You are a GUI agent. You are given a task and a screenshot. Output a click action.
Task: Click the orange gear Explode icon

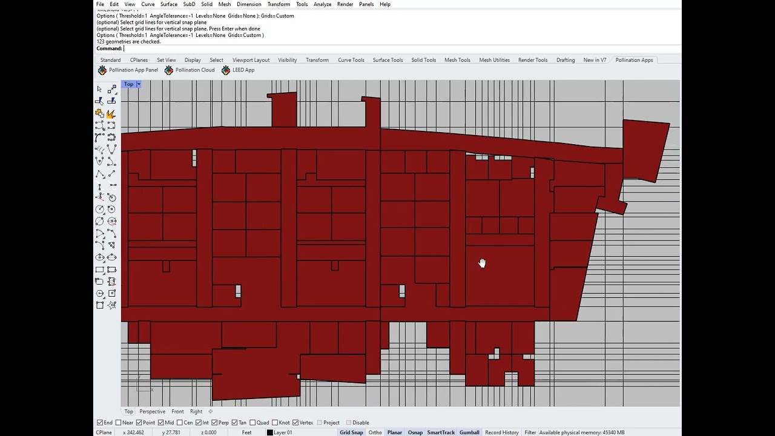click(x=99, y=113)
